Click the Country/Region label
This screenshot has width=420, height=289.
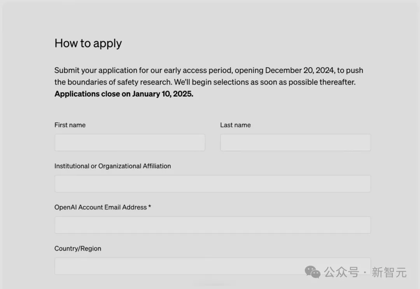coord(78,249)
